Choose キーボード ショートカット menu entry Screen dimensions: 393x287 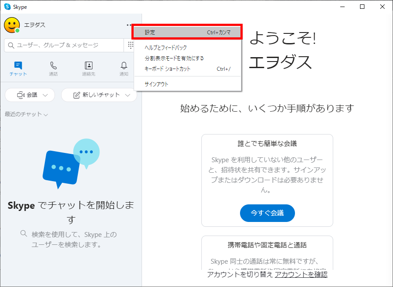coord(167,69)
